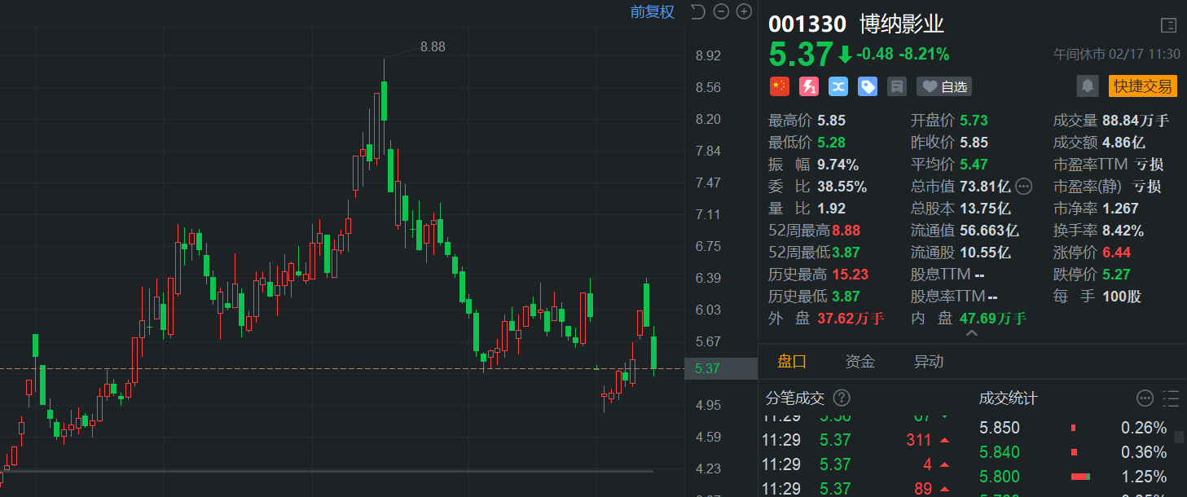
Task: Click the China flag market icon
Action: 779,86
